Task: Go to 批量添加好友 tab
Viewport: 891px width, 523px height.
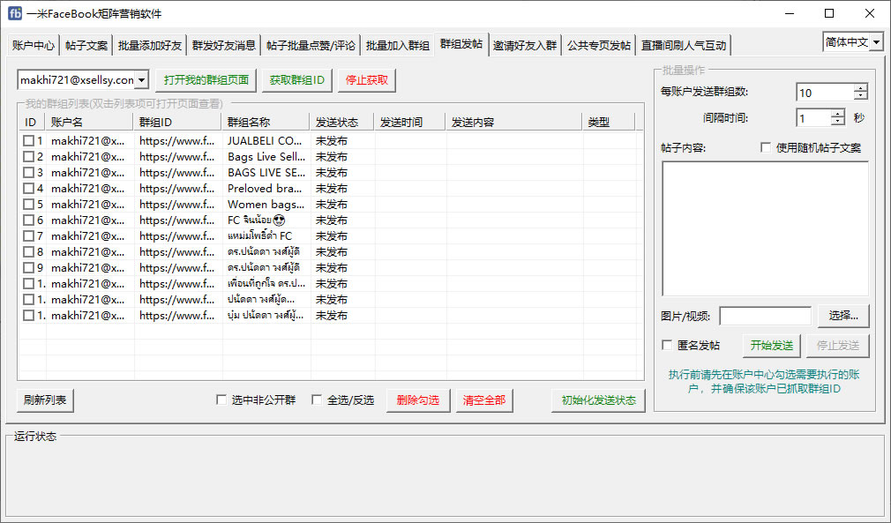Action: tap(149, 46)
